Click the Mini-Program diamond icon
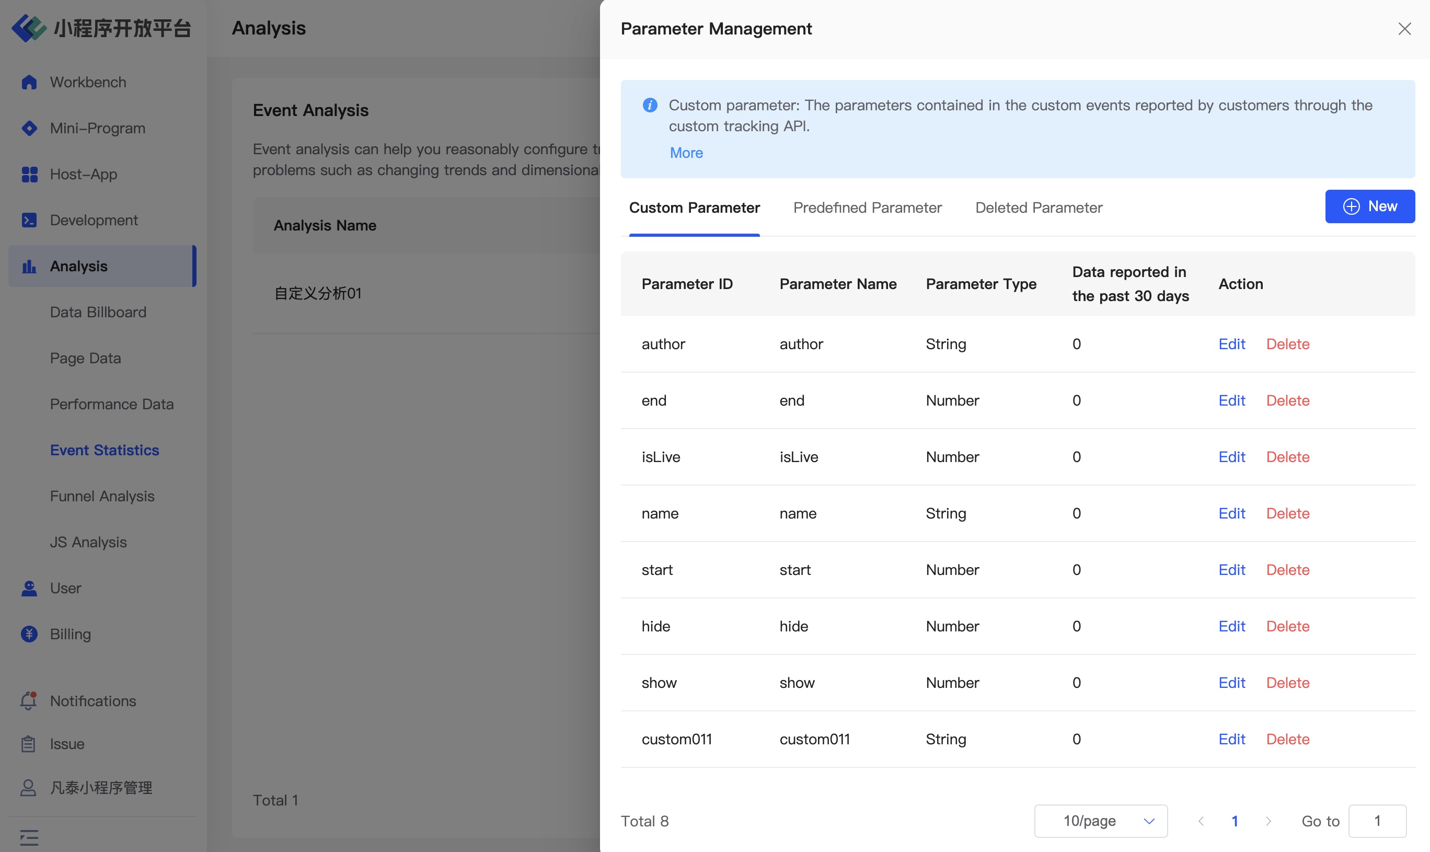This screenshot has height=852, width=1430. point(29,128)
